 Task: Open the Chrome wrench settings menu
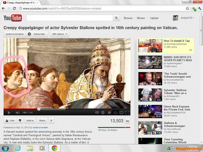pyautogui.click(x=199, y=9)
